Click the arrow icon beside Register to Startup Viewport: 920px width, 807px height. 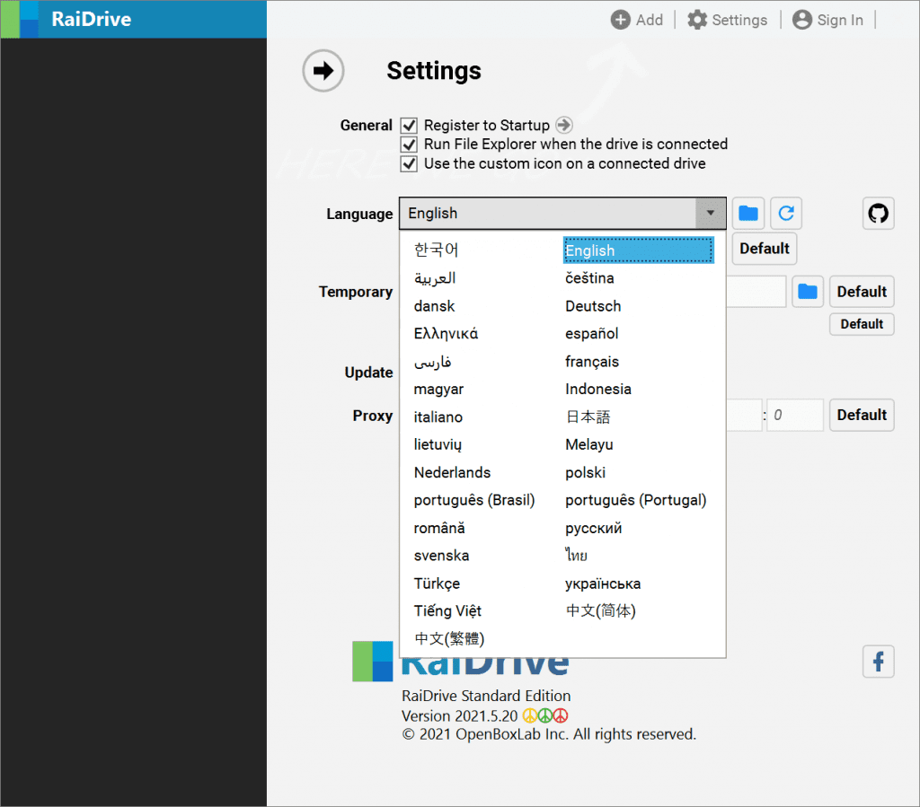563,126
